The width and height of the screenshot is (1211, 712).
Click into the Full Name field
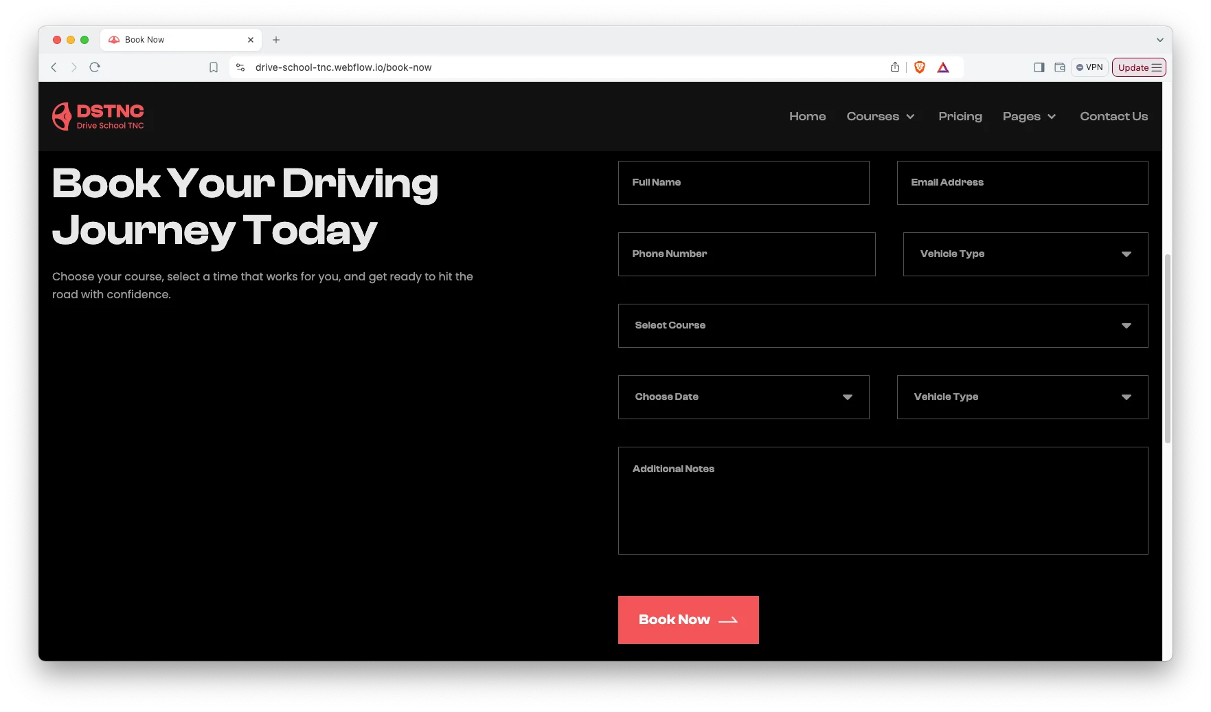tap(743, 183)
